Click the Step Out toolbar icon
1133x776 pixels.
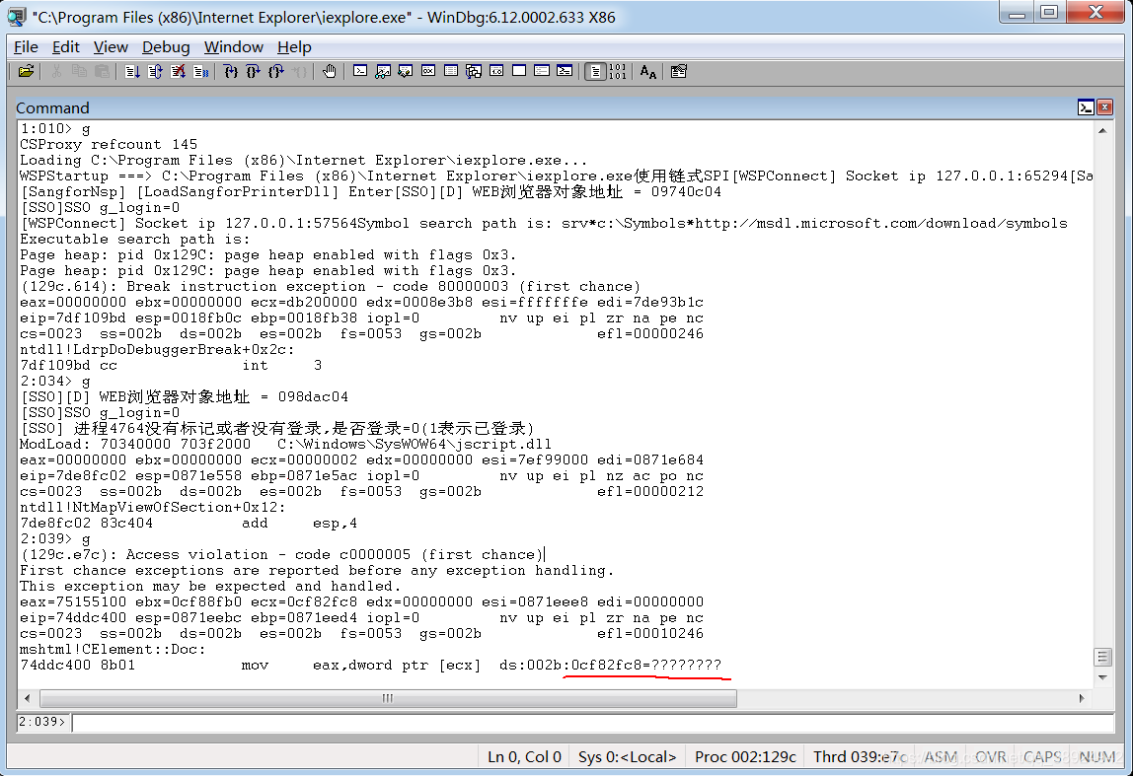click(276, 71)
